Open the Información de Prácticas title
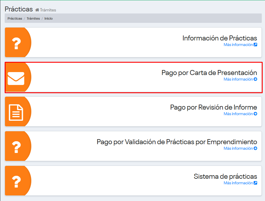Viewport: 265px width, 201px height. 220,38
